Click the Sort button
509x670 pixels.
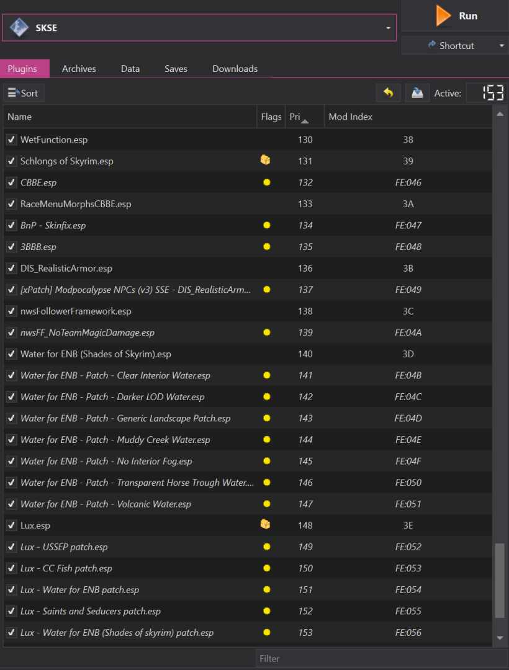24,92
